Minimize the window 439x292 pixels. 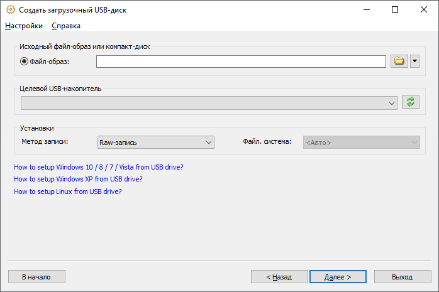[365, 10]
